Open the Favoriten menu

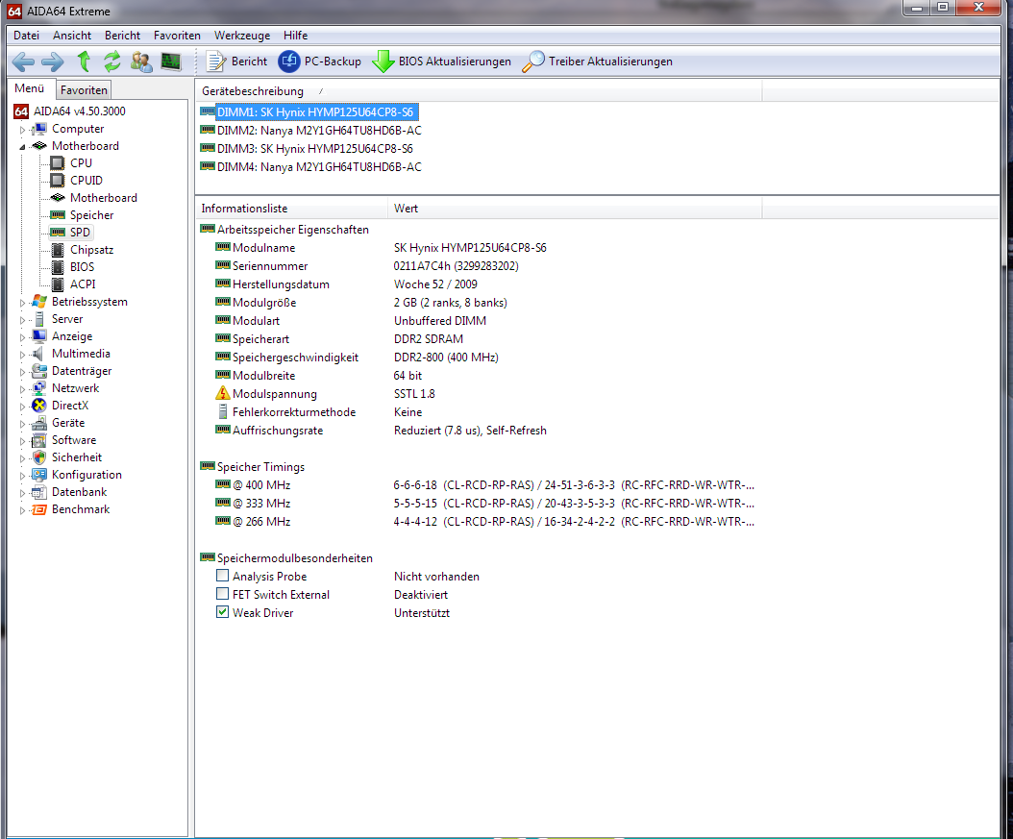tap(177, 36)
